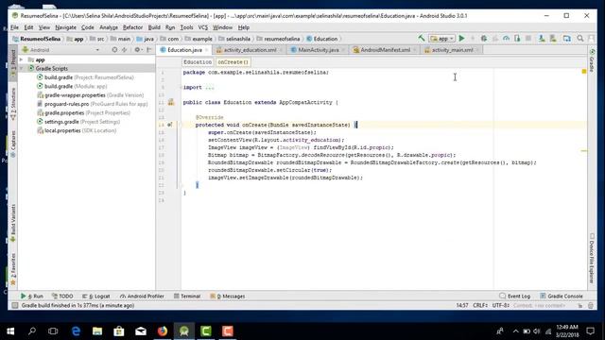Open the Gradle side tool window

coord(592,59)
